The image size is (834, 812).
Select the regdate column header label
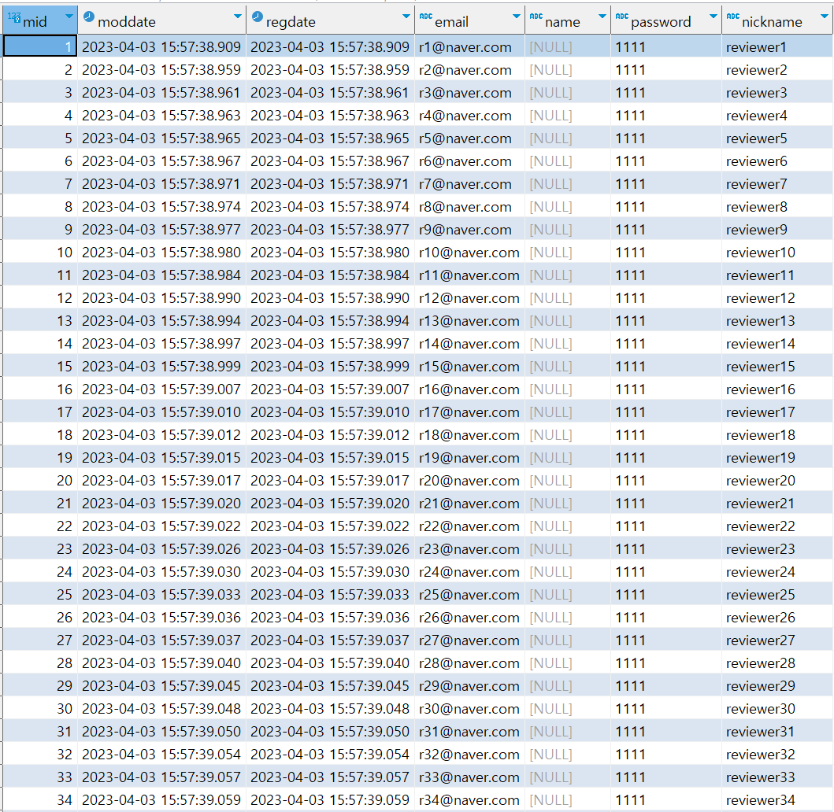point(291,22)
